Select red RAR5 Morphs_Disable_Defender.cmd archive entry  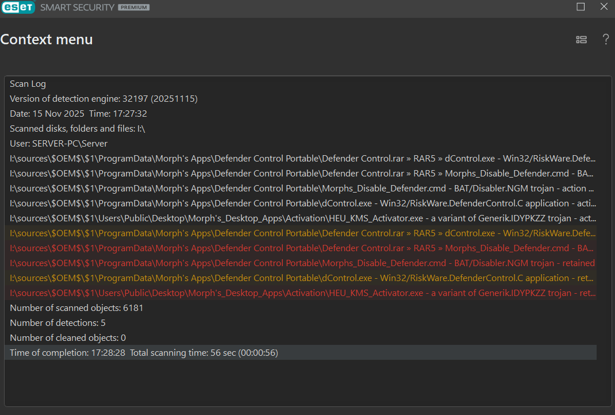pyautogui.click(x=302, y=248)
